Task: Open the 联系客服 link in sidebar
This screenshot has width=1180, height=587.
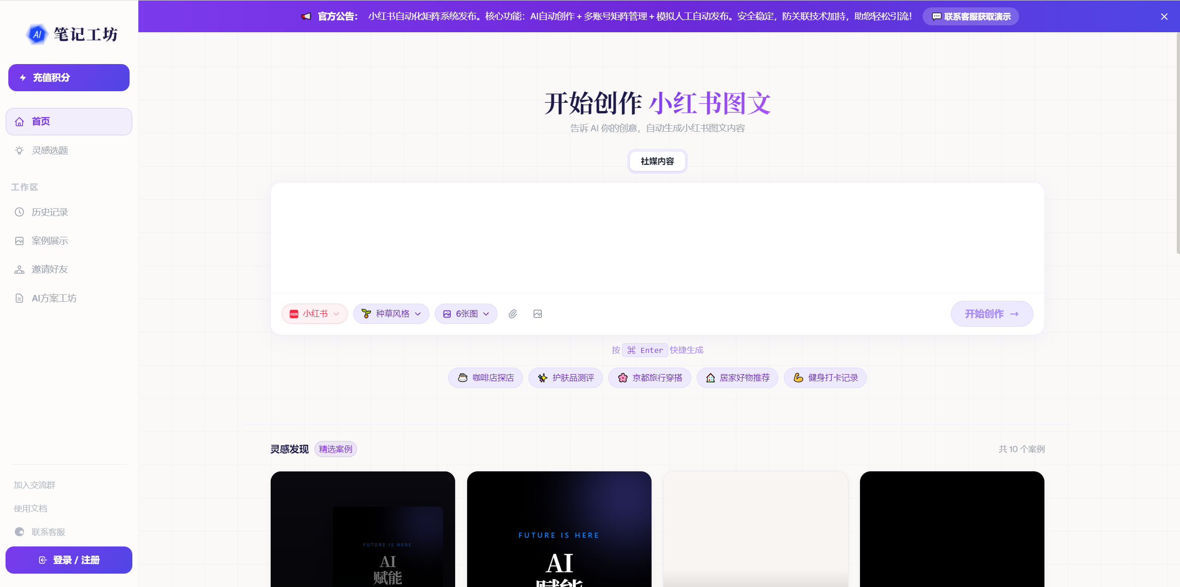Action: tap(40, 532)
